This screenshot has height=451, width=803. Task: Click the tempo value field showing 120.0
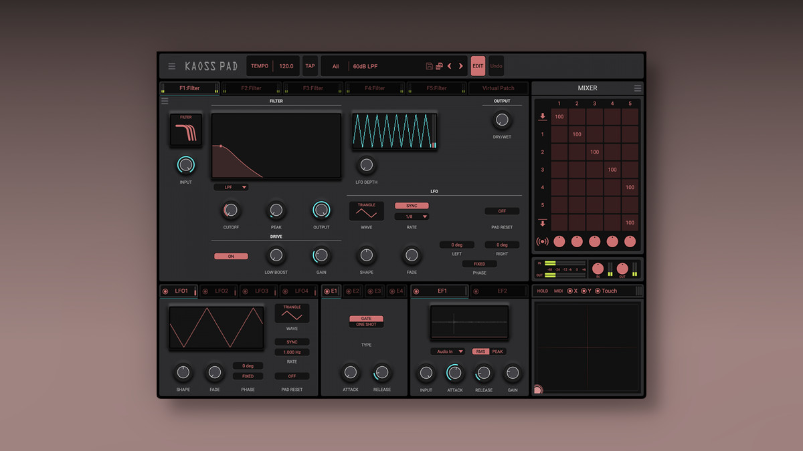pos(286,66)
